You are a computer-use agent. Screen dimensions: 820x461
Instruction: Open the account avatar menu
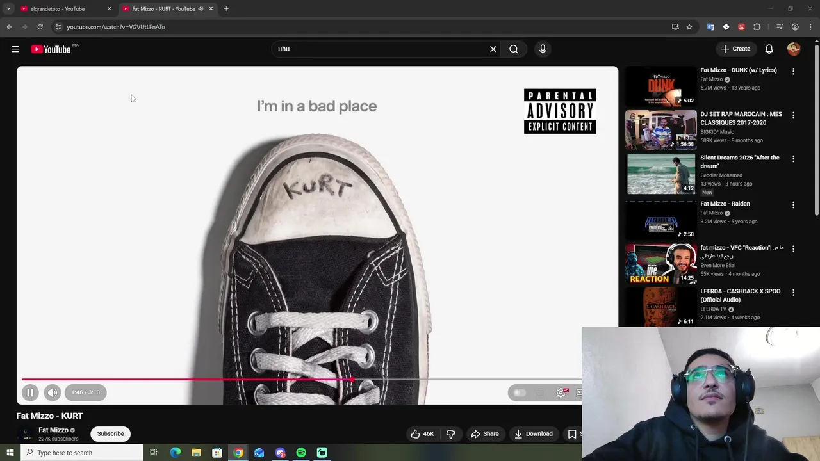click(x=794, y=49)
